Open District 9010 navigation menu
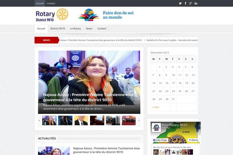The width and height of the screenshot is (233, 155). [57, 28]
